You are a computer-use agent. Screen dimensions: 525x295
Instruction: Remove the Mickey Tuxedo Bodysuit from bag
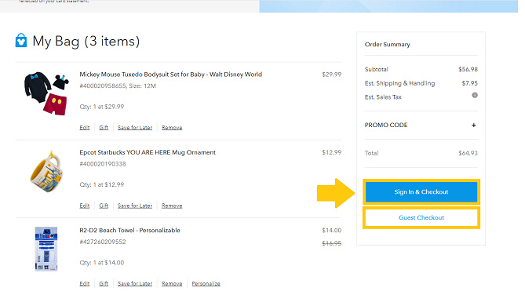coord(172,128)
